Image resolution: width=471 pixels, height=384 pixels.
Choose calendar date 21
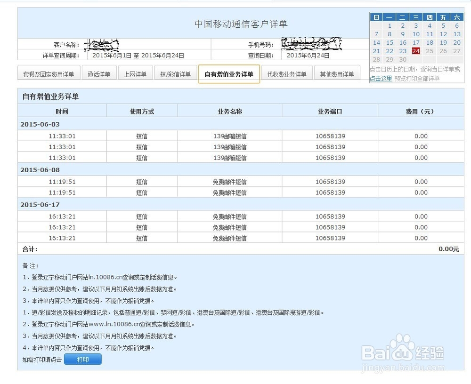376,51
